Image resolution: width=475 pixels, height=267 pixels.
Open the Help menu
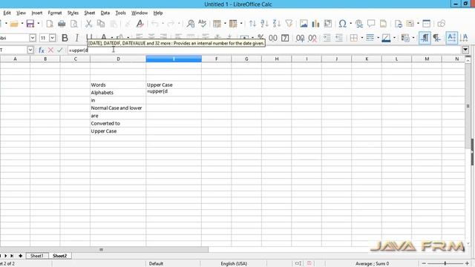coord(158,13)
